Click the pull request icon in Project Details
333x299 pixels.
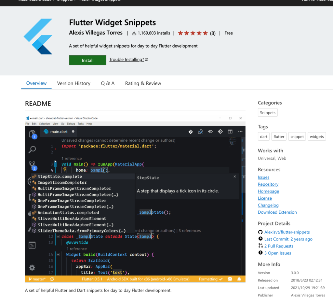[260, 246]
